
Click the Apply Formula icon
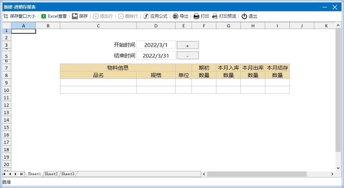click(146, 16)
